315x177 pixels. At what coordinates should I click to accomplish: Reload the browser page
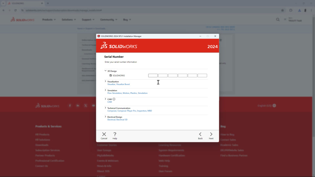15,10
